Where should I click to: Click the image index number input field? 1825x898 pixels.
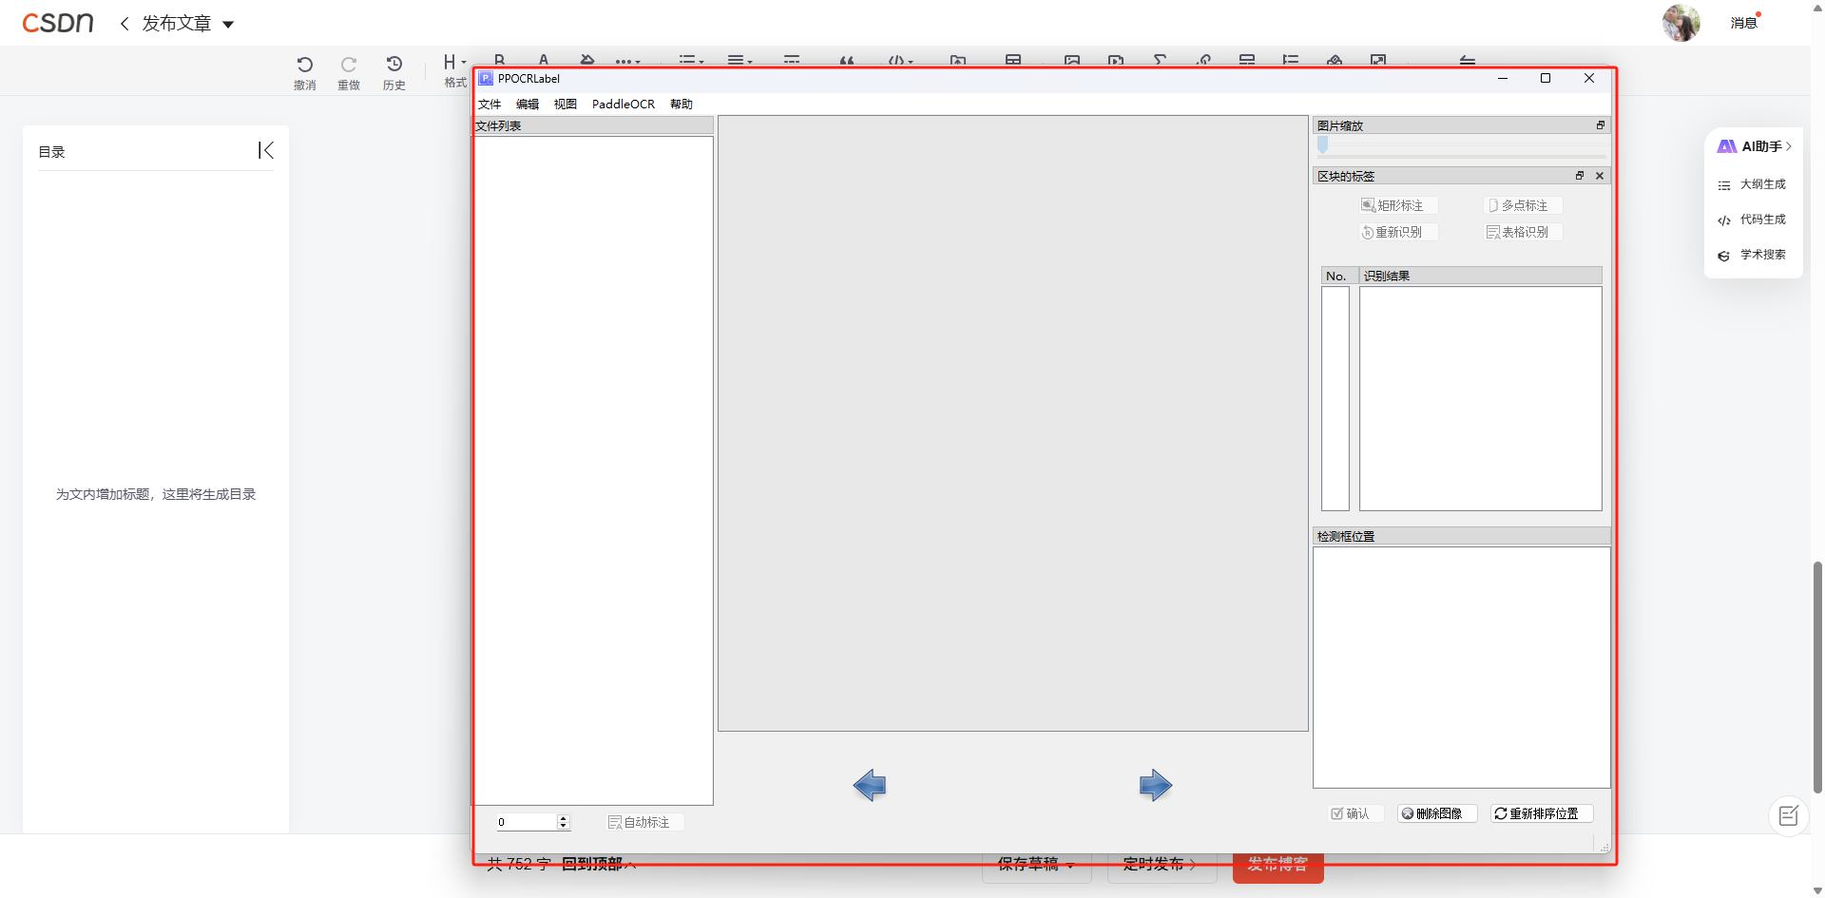click(526, 822)
